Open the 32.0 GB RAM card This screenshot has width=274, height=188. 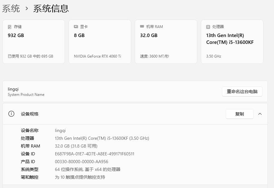(166, 42)
